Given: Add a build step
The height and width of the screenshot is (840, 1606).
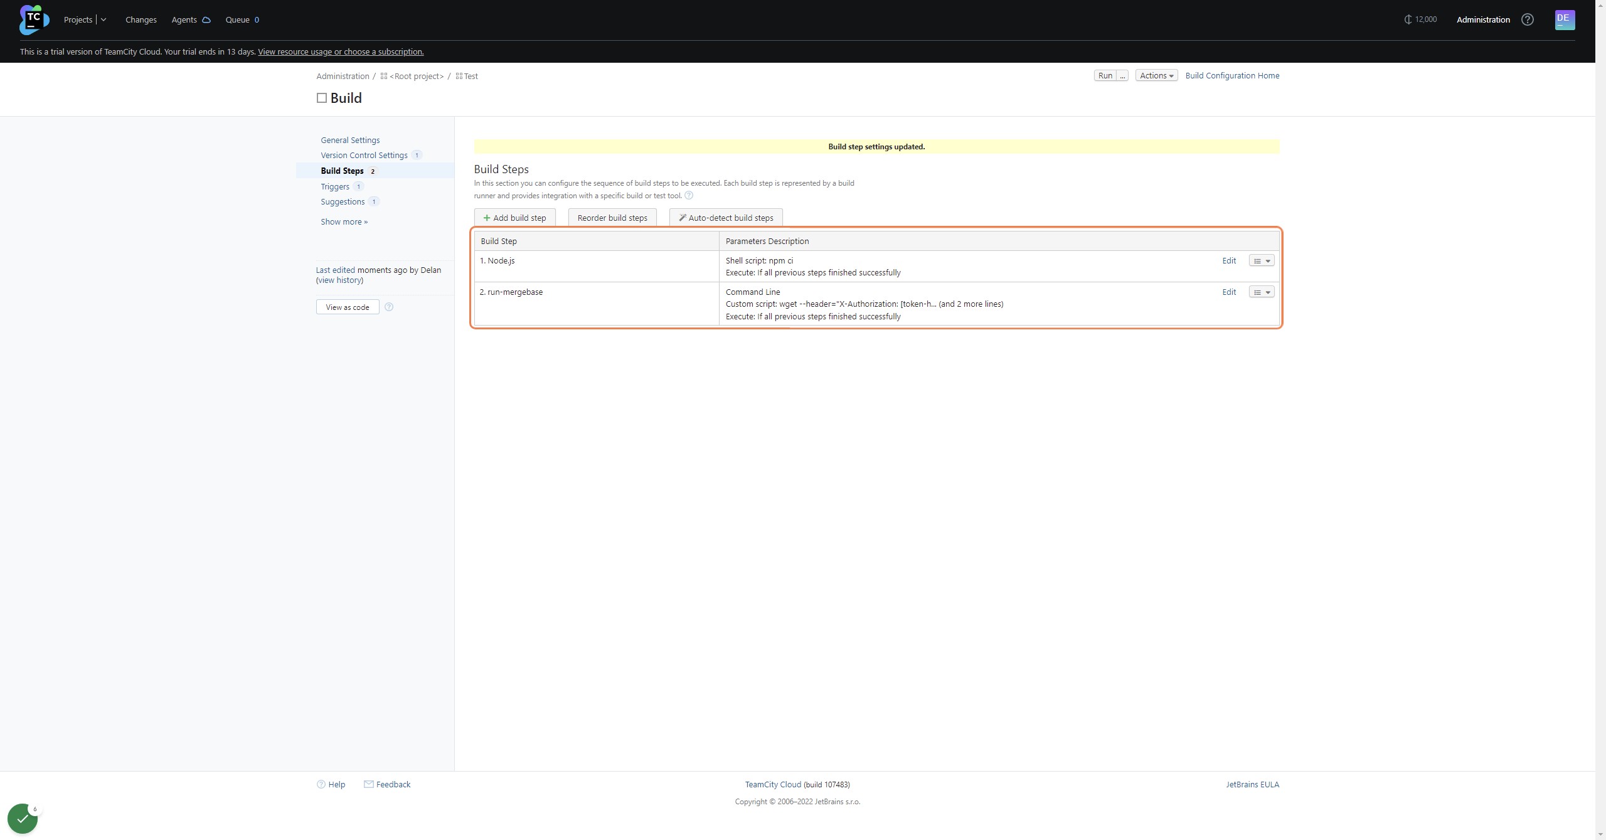Looking at the screenshot, I should pyautogui.click(x=514, y=218).
